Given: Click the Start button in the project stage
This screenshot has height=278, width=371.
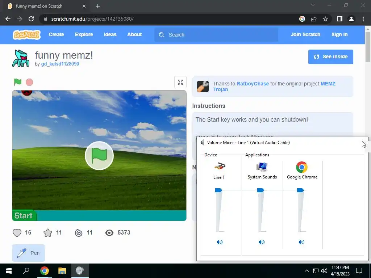Looking at the screenshot, I should point(24,216).
